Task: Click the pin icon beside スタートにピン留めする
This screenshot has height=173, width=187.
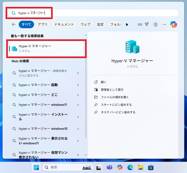Action: coord(96,105)
